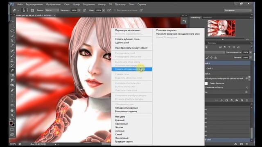Open the Редактирование menu

[34, 4]
